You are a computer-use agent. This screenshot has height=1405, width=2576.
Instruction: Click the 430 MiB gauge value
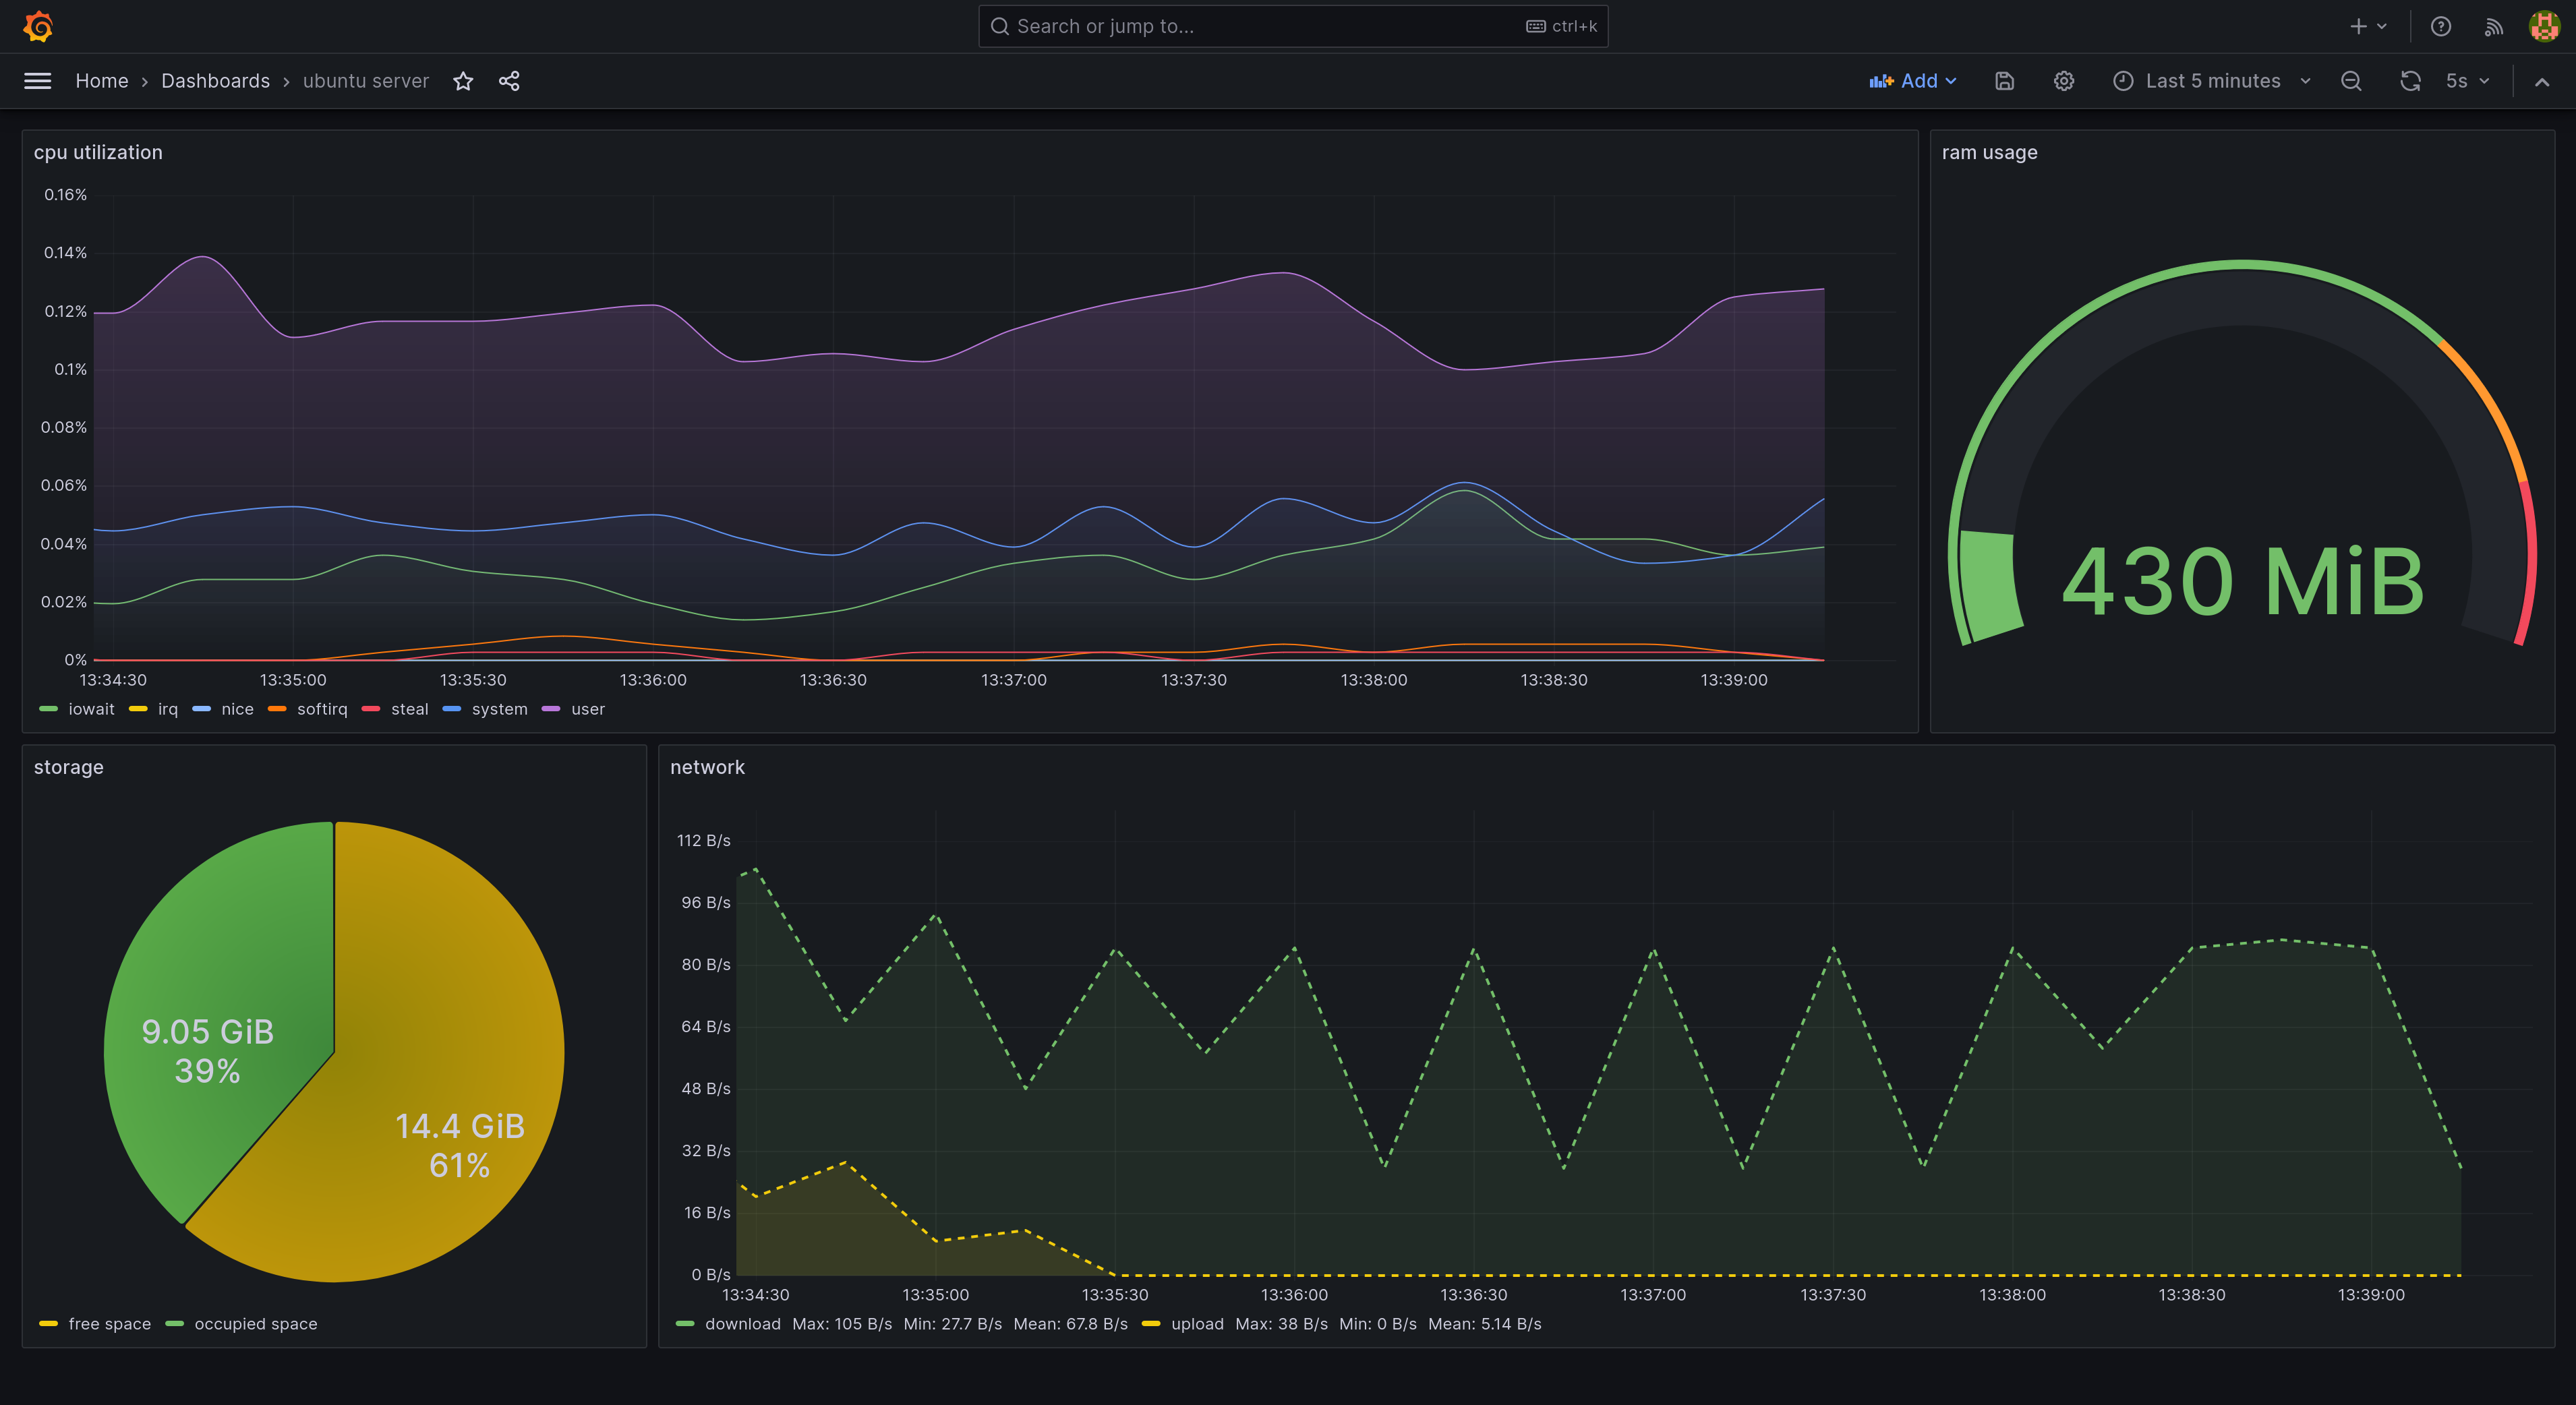pyautogui.click(x=2242, y=581)
